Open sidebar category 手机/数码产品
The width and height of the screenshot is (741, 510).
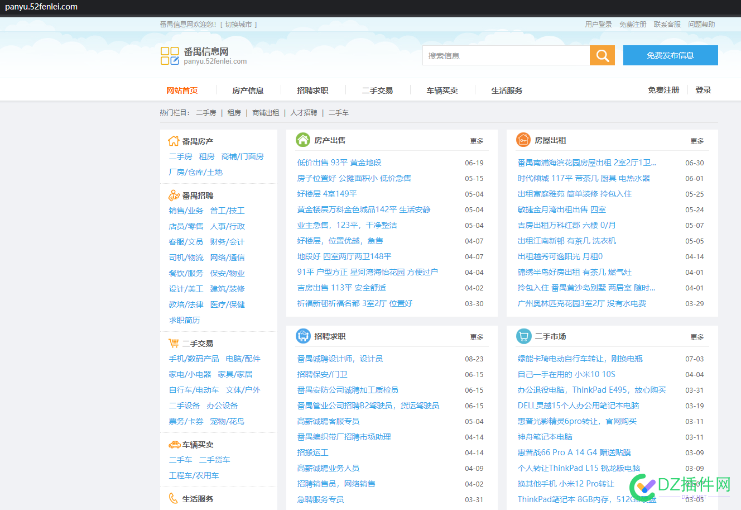click(x=194, y=359)
